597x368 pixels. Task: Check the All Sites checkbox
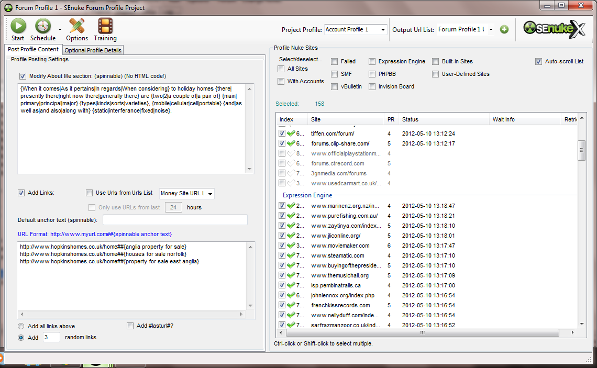pos(281,69)
